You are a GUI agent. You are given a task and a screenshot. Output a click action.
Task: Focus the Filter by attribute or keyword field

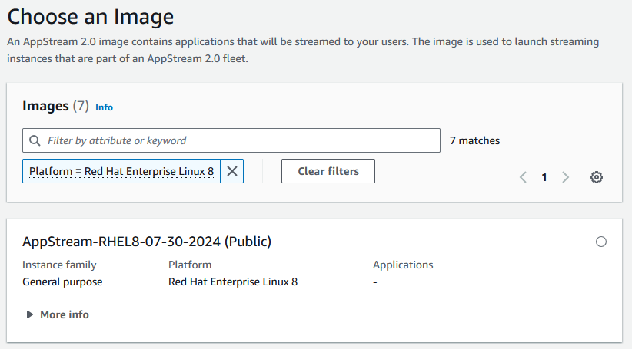pos(231,140)
